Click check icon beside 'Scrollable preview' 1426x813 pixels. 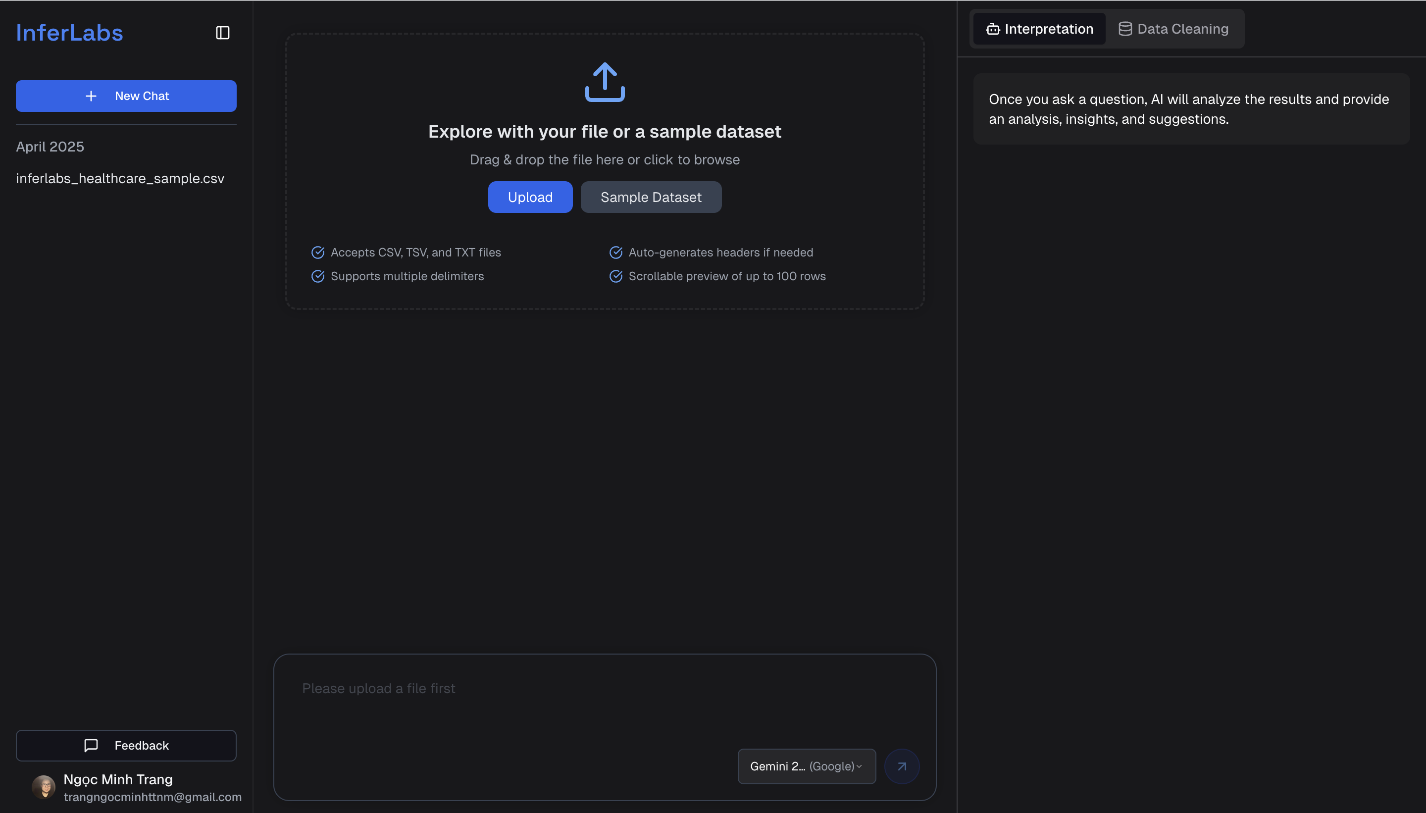[x=616, y=276]
